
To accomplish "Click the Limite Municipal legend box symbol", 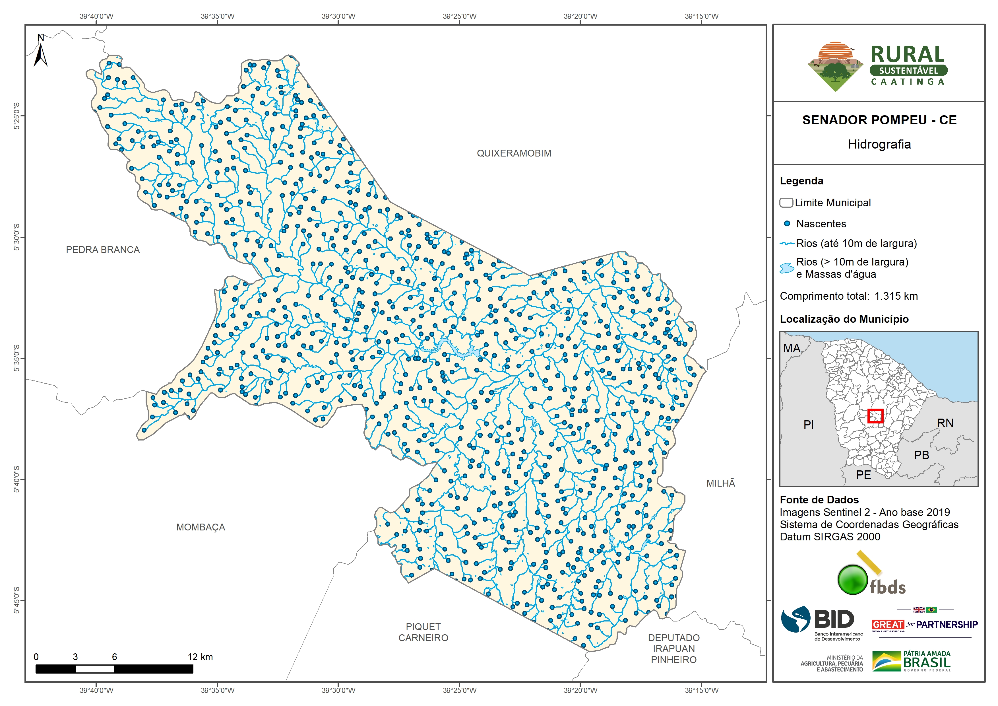I will [x=786, y=203].
